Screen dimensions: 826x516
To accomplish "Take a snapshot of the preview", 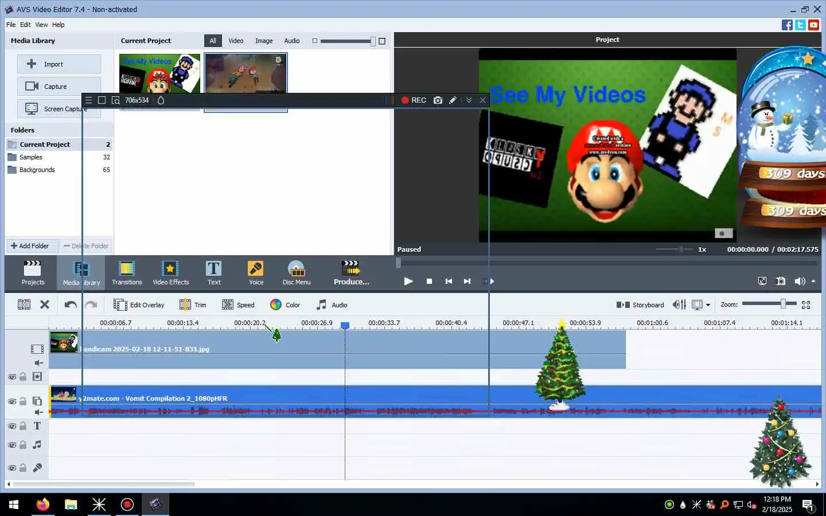I will pos(781,281).
